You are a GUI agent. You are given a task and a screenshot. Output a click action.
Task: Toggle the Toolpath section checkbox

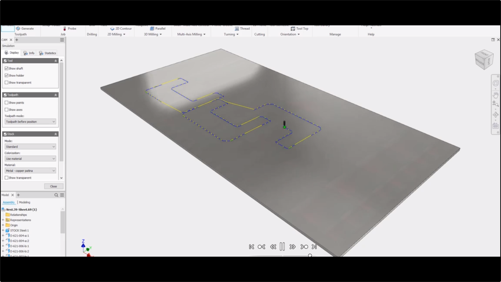5,95
